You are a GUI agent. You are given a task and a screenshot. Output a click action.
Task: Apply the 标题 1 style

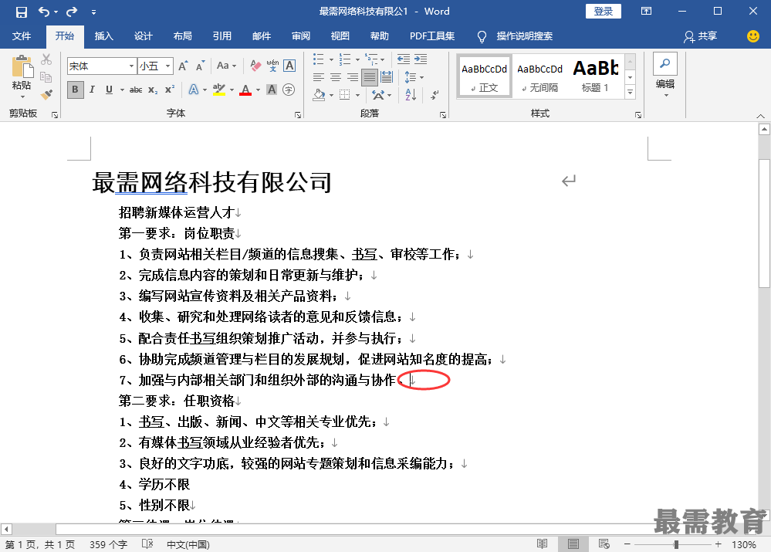(x=595, y=76)
